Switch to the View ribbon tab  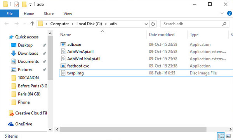point(68,14)
